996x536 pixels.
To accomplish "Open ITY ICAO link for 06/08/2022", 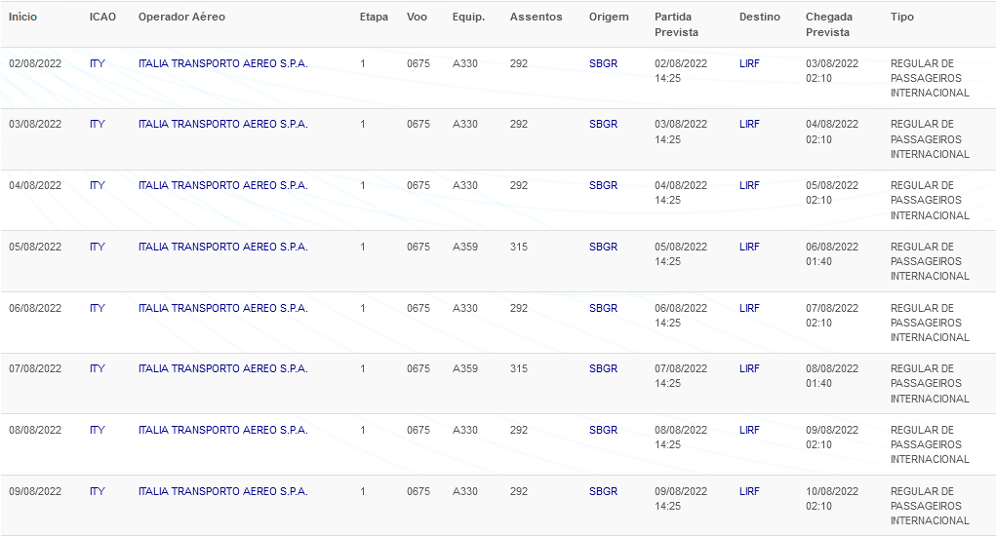I will (x=98, y=308).
